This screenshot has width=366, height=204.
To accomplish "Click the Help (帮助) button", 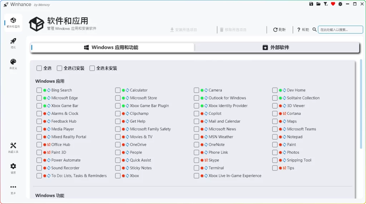I will [x=303, y=30].
